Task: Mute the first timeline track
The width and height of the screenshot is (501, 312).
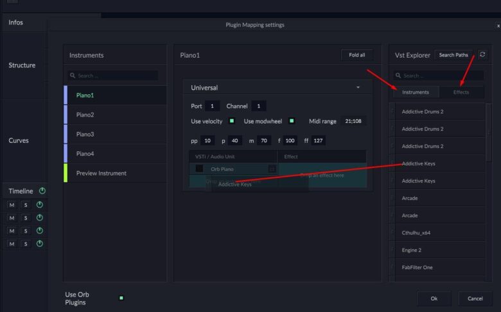Action: [x=12, y=205]
